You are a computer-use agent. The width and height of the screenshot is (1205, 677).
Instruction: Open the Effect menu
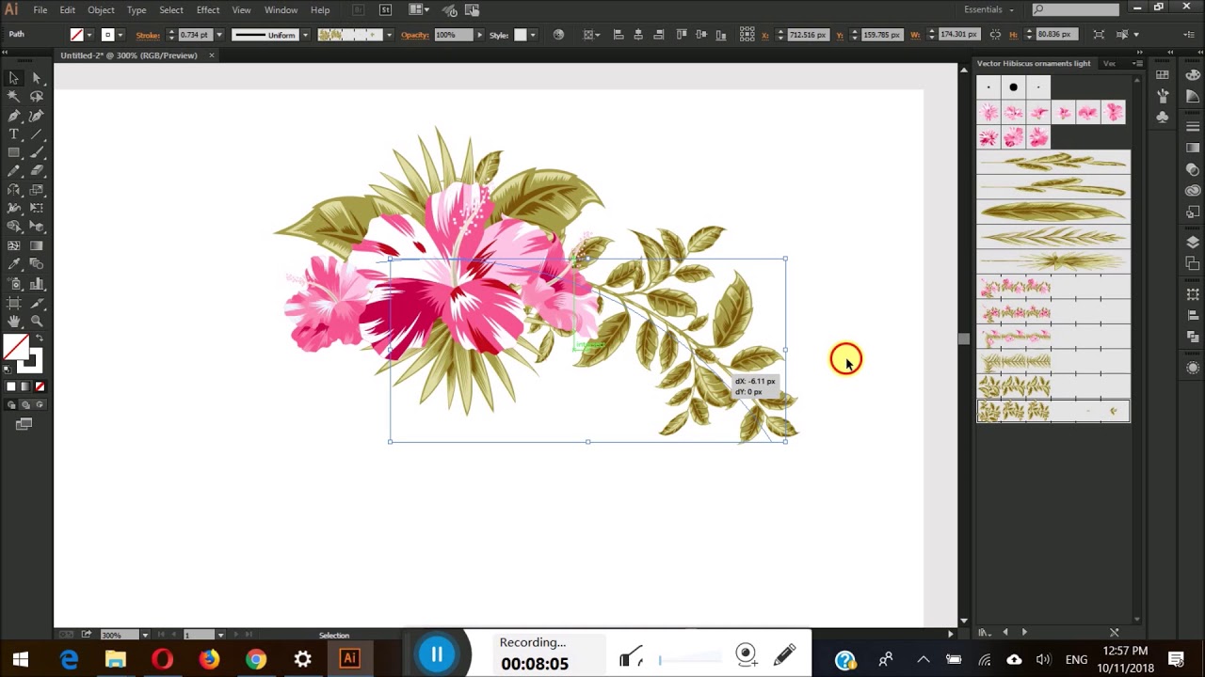coord(208,9)
